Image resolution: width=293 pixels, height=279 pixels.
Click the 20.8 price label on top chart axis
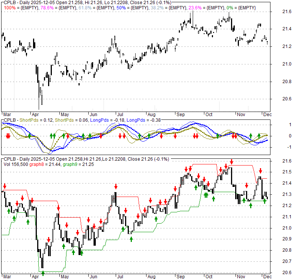tap(287, 81)
